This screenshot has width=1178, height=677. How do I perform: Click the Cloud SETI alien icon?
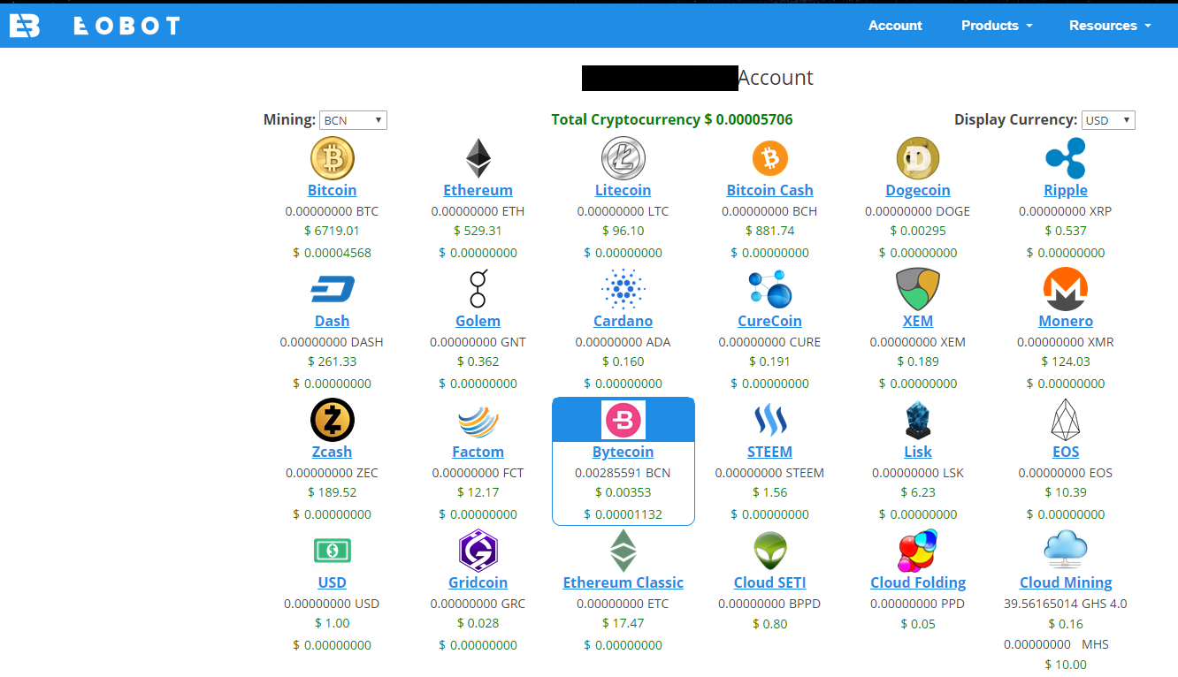pos(769,551)
